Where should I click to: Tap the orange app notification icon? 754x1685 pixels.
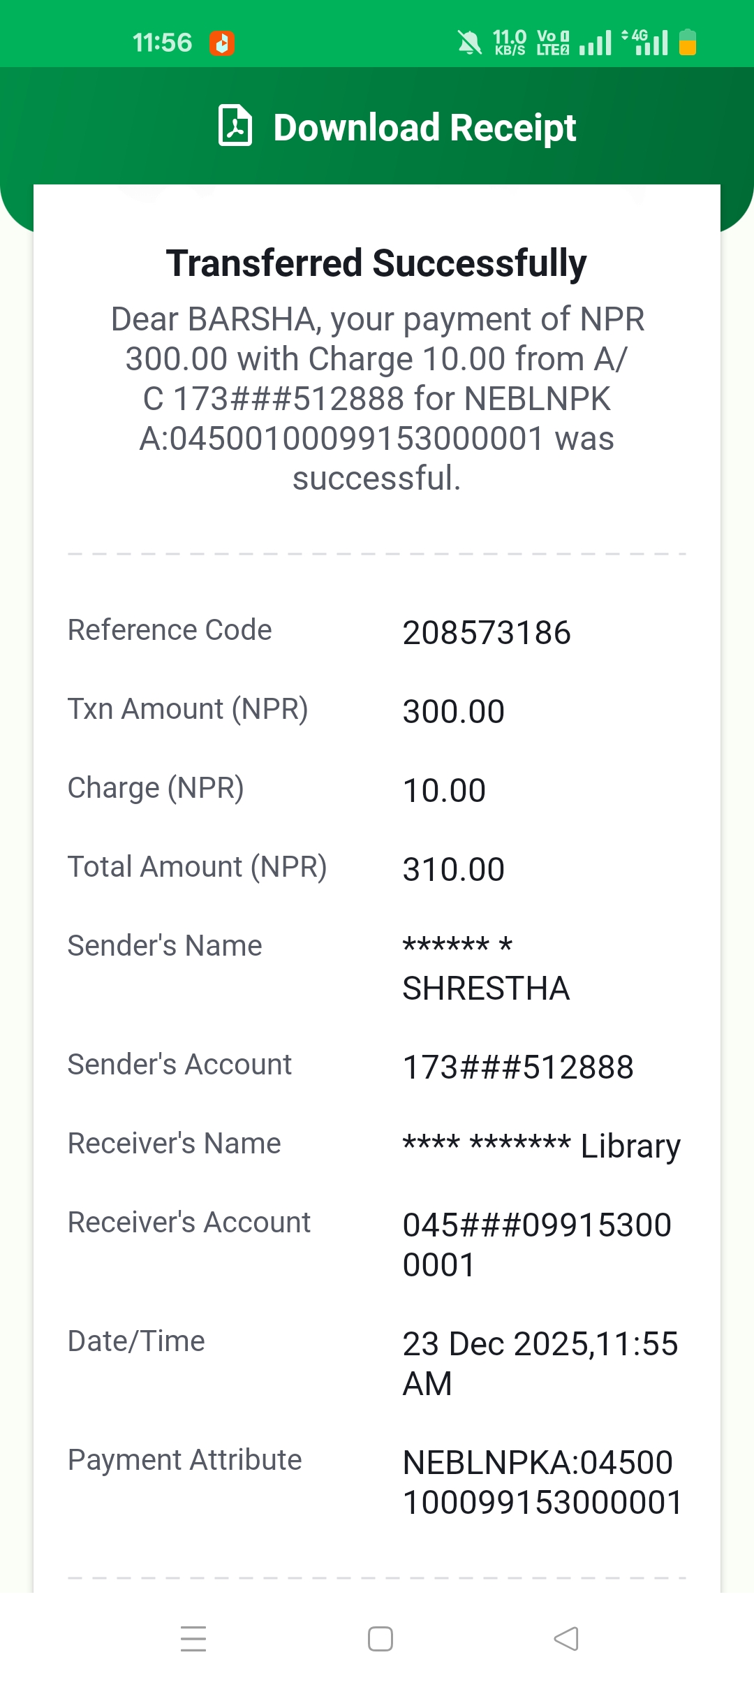[222, 43]
